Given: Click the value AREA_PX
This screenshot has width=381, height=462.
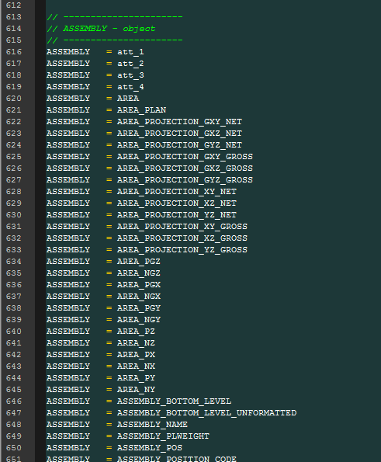Looking at the screenshot, I should point(136,355).
